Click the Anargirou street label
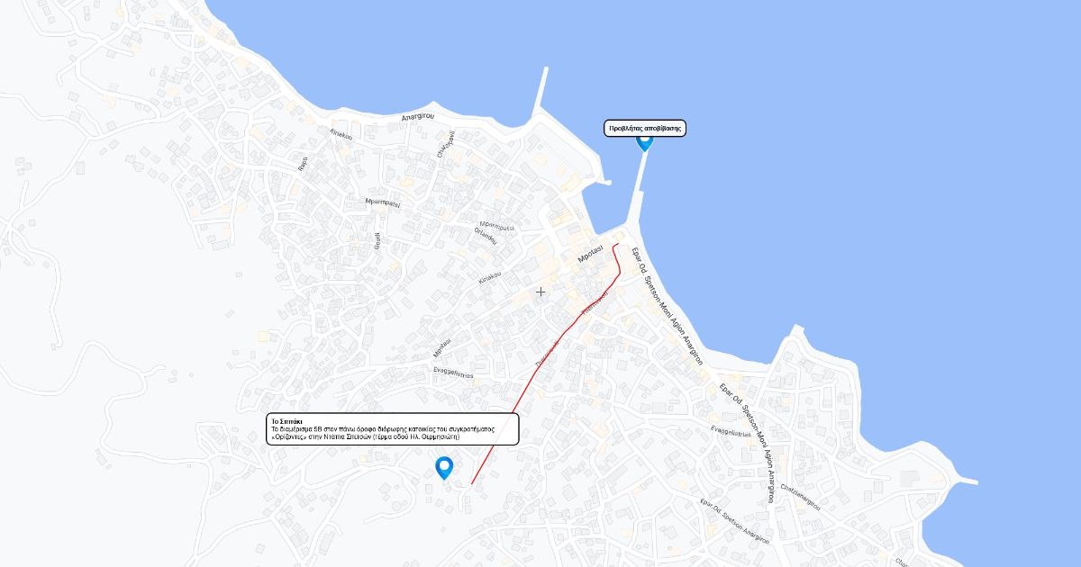 pos(418,117)
